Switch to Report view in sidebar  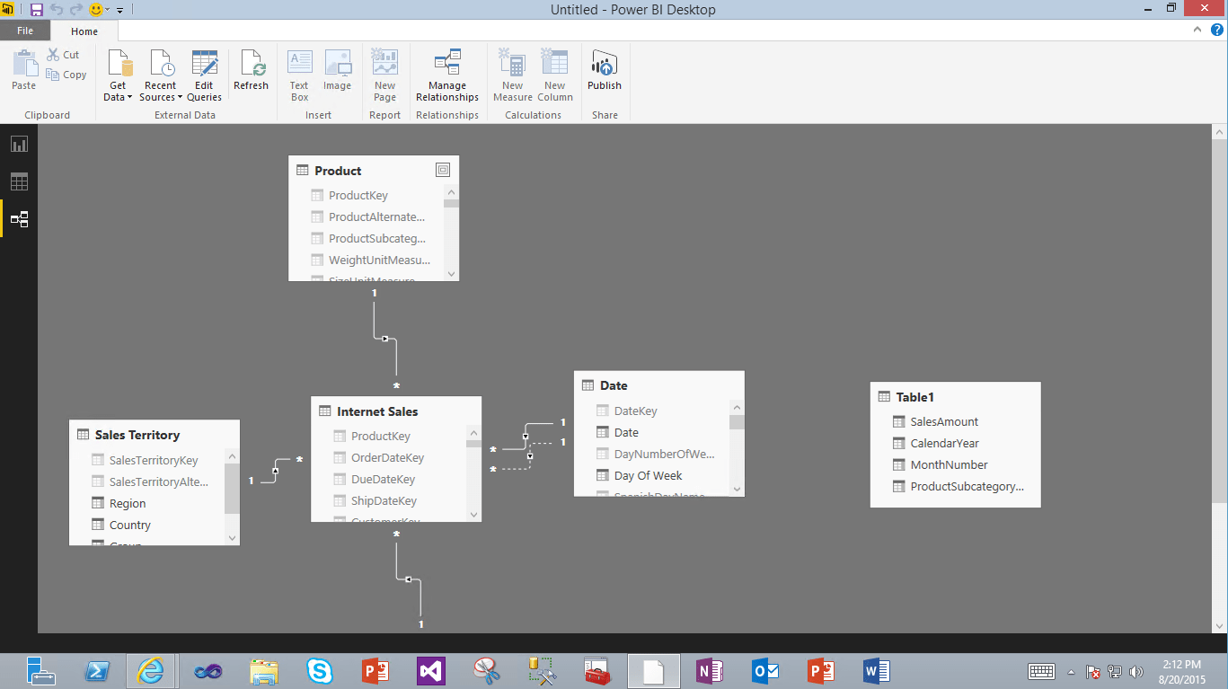[19, 144]
